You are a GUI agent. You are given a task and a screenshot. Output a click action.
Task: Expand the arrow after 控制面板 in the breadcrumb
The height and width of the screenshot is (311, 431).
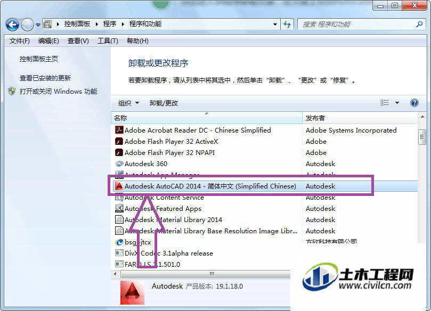97,24
